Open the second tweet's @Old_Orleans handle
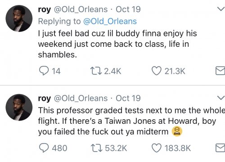 [x=81, y=99]
